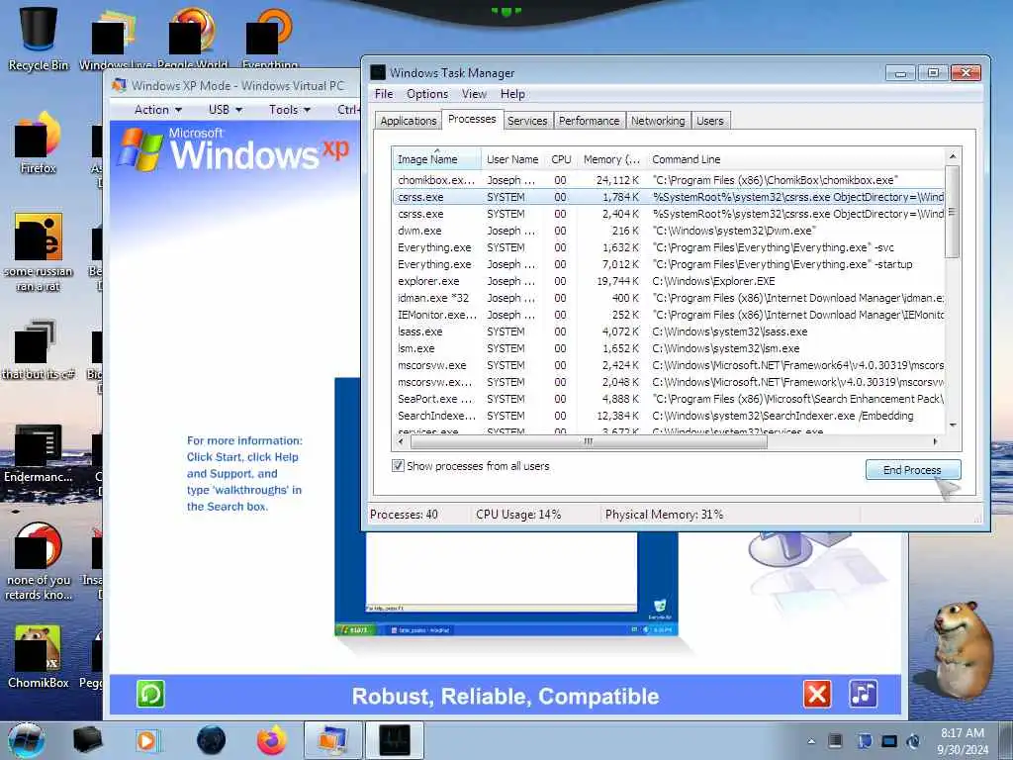Sort by the Image Name column header
This screenshot has height=760, width=1013.
(436, 159)
